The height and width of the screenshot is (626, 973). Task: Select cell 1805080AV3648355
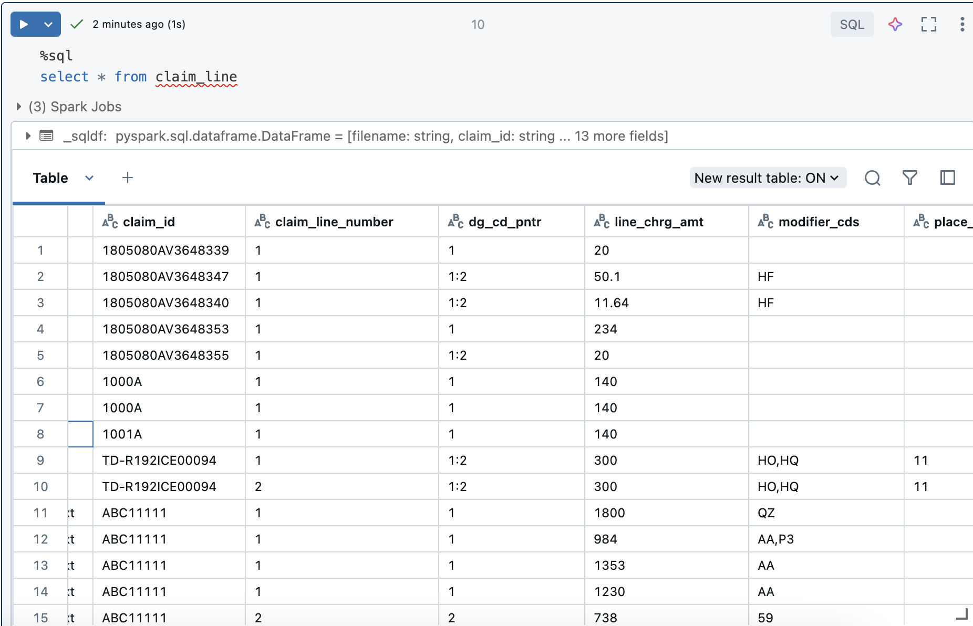tap(169, 355)
